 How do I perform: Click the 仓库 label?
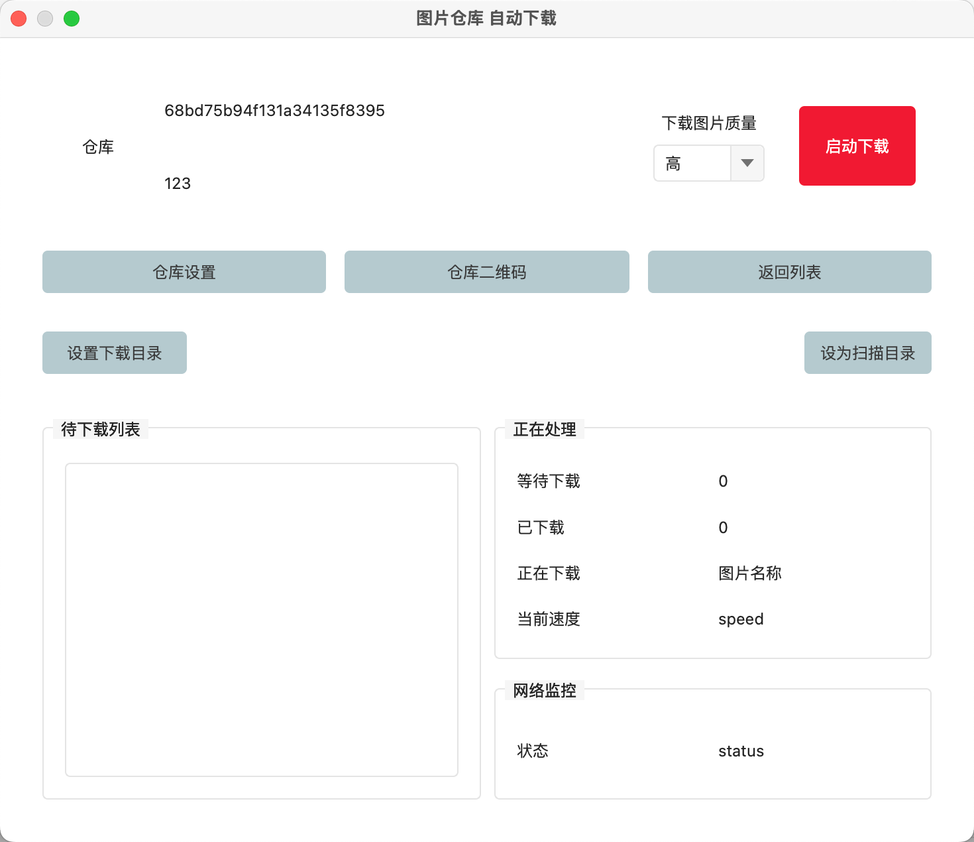[x=99, y=147]
